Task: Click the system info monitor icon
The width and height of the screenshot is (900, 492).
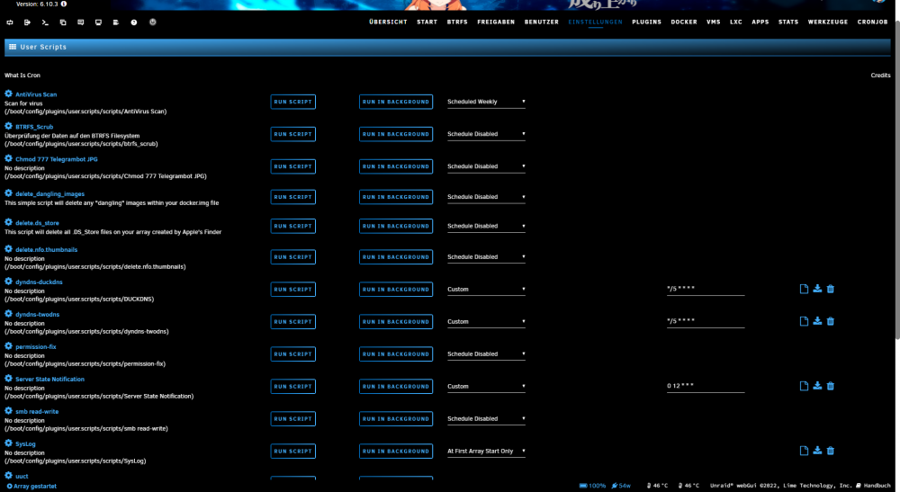Action: click(98, 22)
